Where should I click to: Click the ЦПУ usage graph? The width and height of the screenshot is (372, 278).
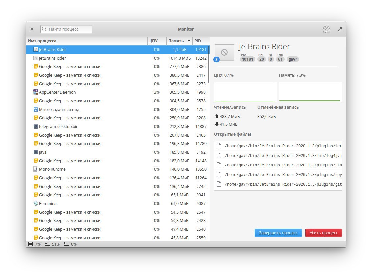[245, 92]
